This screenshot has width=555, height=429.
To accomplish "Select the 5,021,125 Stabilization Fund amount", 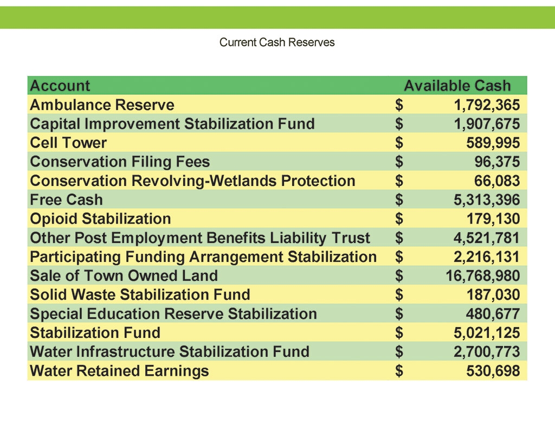I will (x=486, y=332).
